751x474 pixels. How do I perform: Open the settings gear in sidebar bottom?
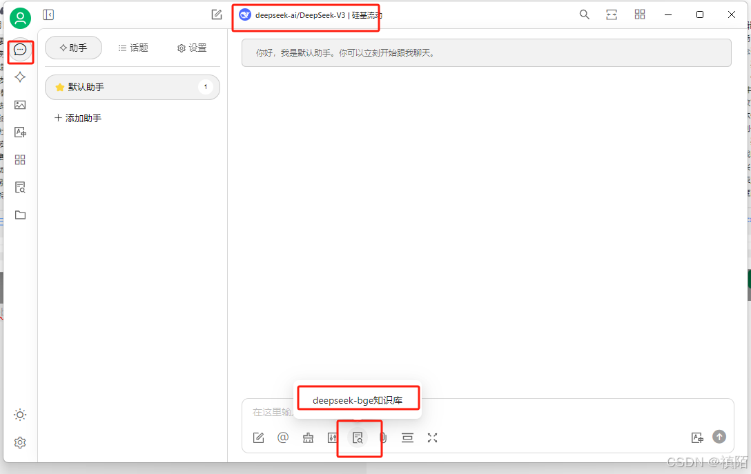(20, 442)
